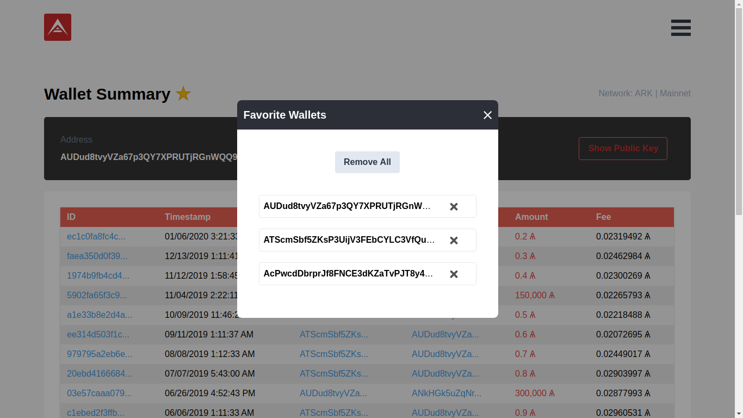Click the 300,000 amount cell
Viewport: 743px width, 418px height.
point(535,394)
